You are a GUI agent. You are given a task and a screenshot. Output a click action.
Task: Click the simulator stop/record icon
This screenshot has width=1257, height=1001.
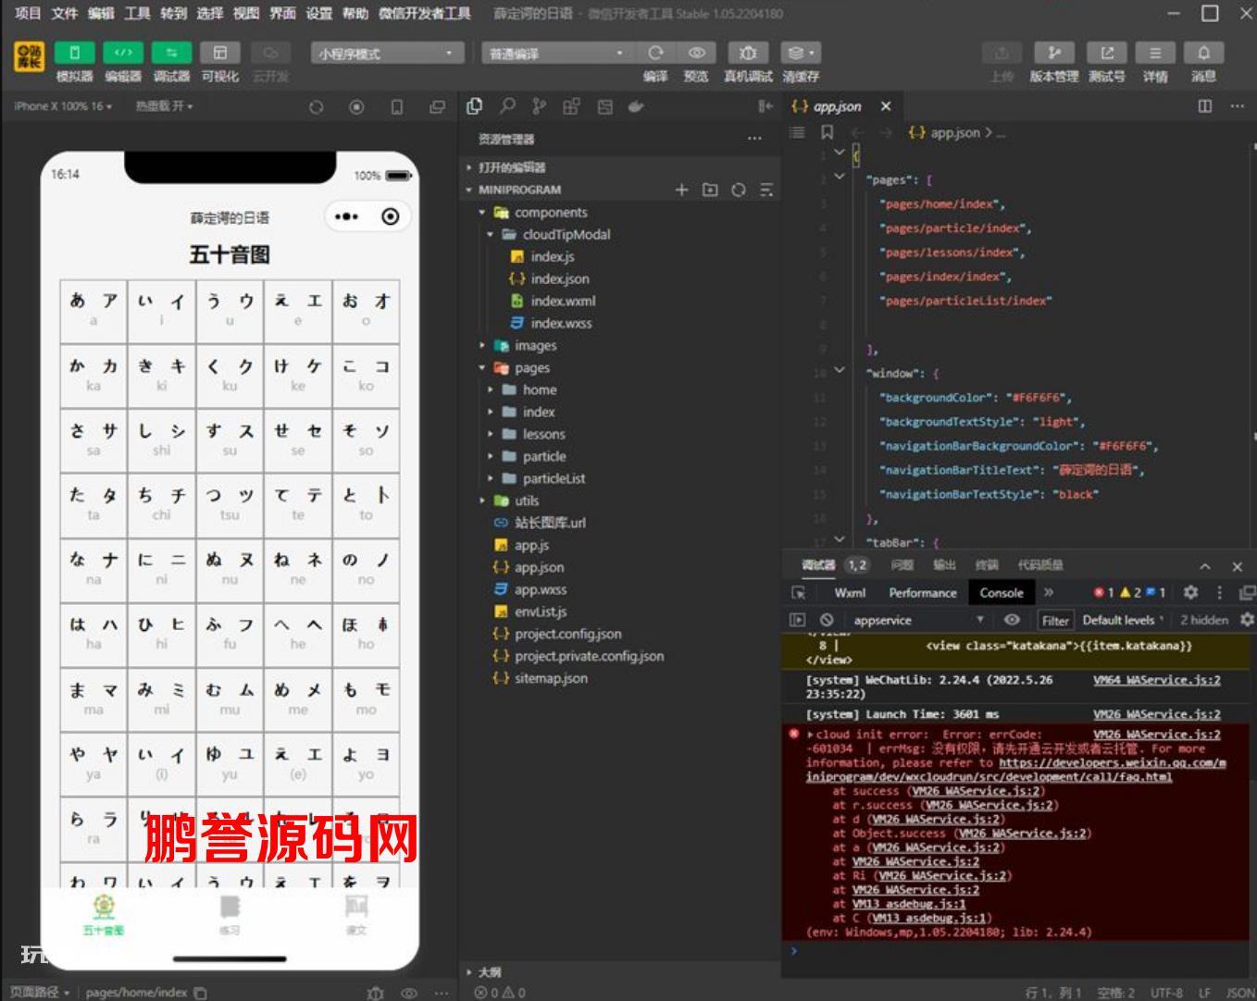coord(356,107)
